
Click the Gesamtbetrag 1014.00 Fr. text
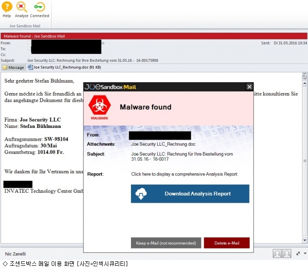[x=34, y=152]
